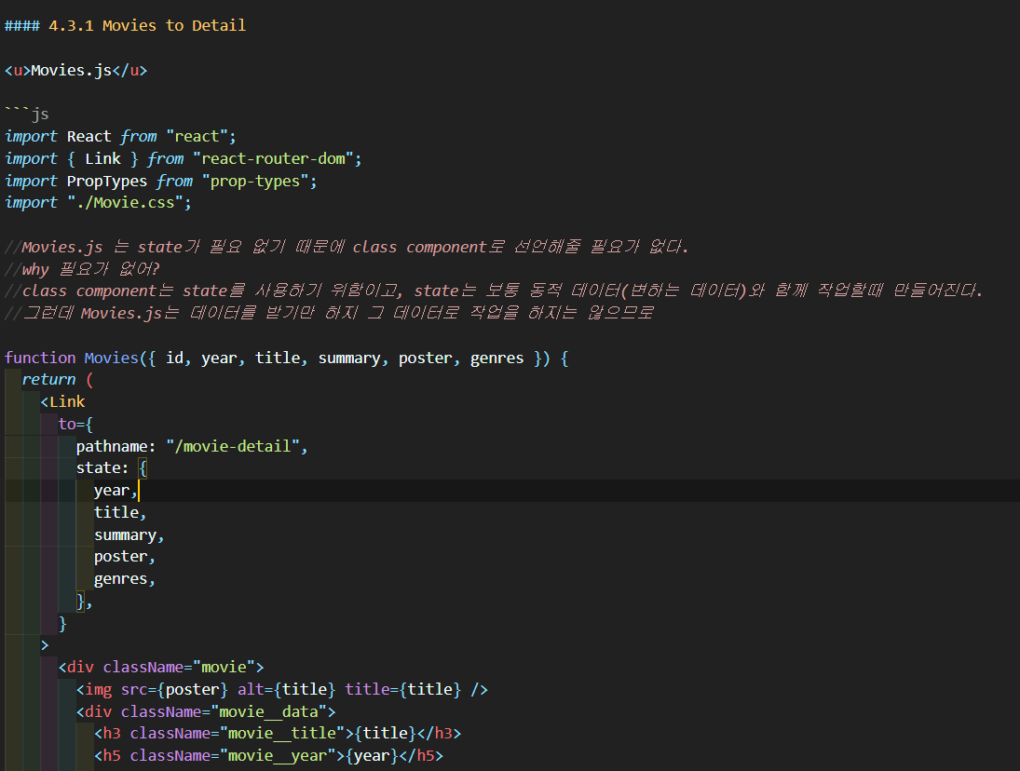This screenshot has height=771, width=1020.
Task: Click the "Movies.js" underlined file name text
Action: (72, 70)
